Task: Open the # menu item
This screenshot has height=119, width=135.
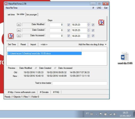Action: pos(93,8)
